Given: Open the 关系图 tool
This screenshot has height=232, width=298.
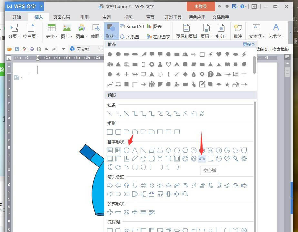Looking at the screenshot, I should pyautogui.click(x=130, y=36).
